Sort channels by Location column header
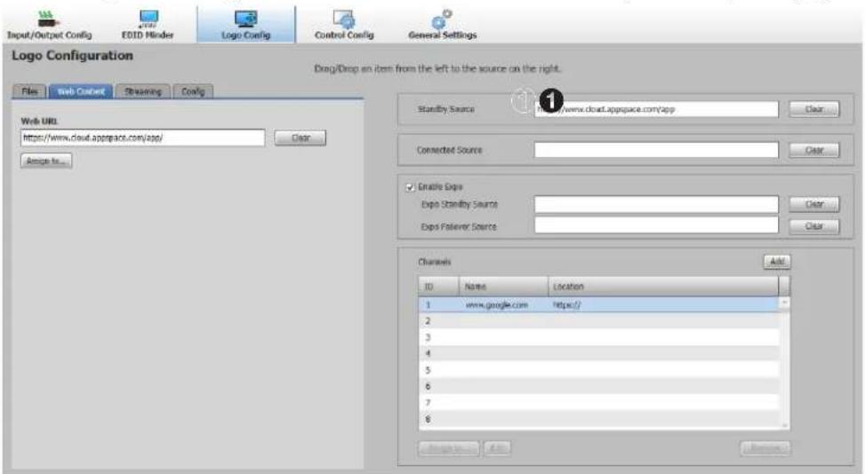 663,287
